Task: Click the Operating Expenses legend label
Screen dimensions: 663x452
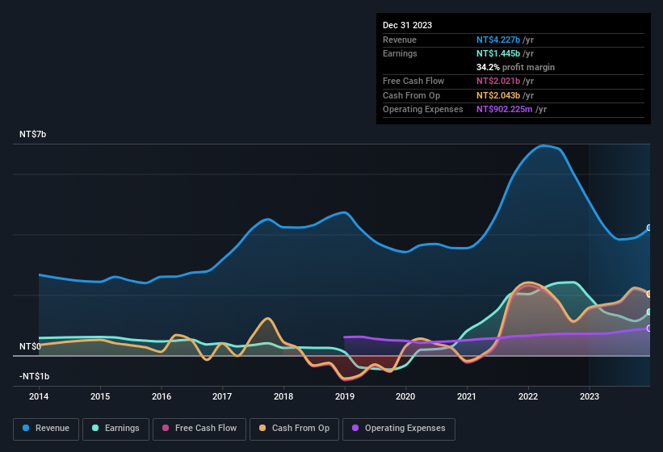Action: (x=399, y=429)
